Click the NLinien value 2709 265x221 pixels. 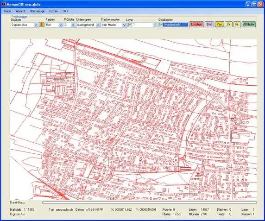pos(204,214)
